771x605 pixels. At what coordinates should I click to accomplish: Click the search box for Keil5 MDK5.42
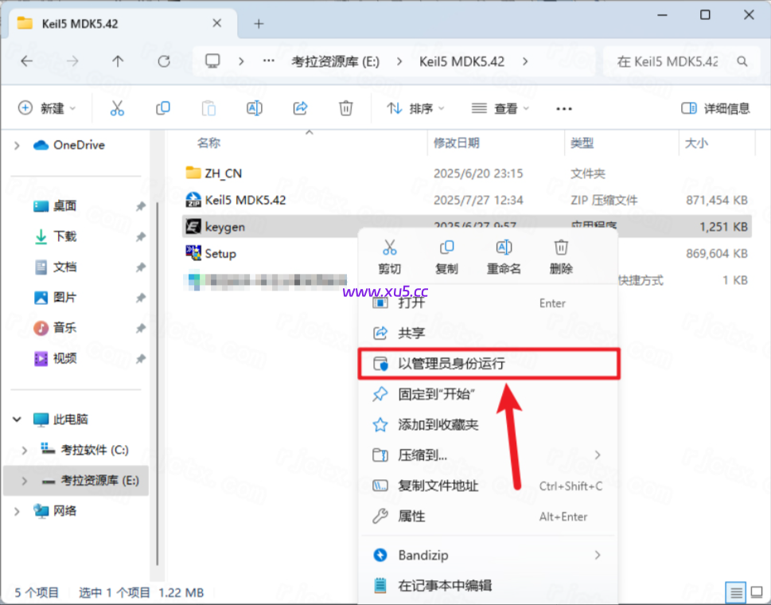(x=680, y=60)
